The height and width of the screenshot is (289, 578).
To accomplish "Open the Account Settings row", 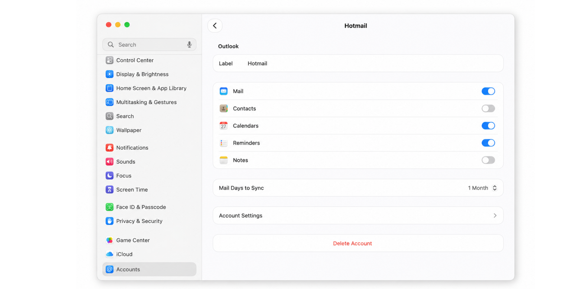I will point(358,216).
